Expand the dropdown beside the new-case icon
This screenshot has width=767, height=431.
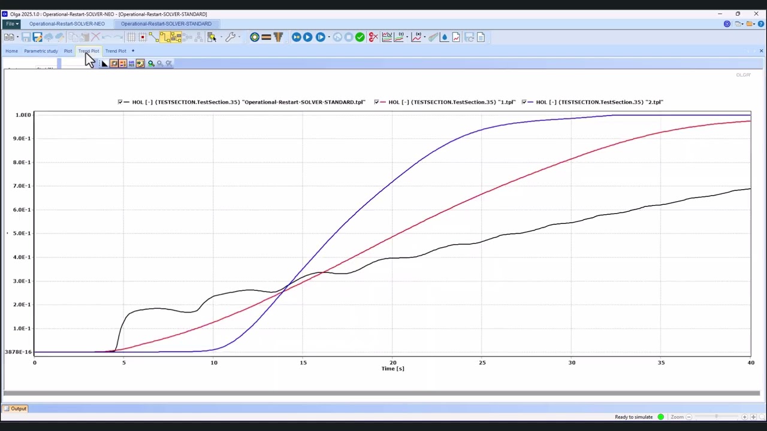[x=17, y=37]
